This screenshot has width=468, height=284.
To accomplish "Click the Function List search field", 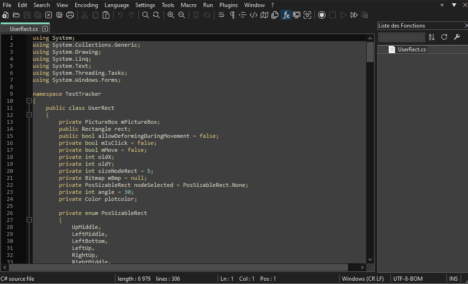I will 401,37.
